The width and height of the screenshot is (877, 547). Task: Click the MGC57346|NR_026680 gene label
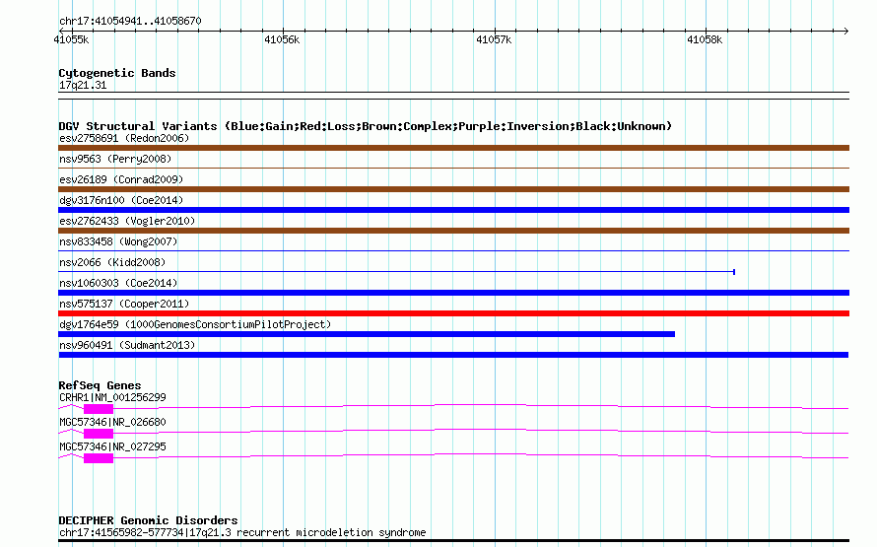coord(112,422)
